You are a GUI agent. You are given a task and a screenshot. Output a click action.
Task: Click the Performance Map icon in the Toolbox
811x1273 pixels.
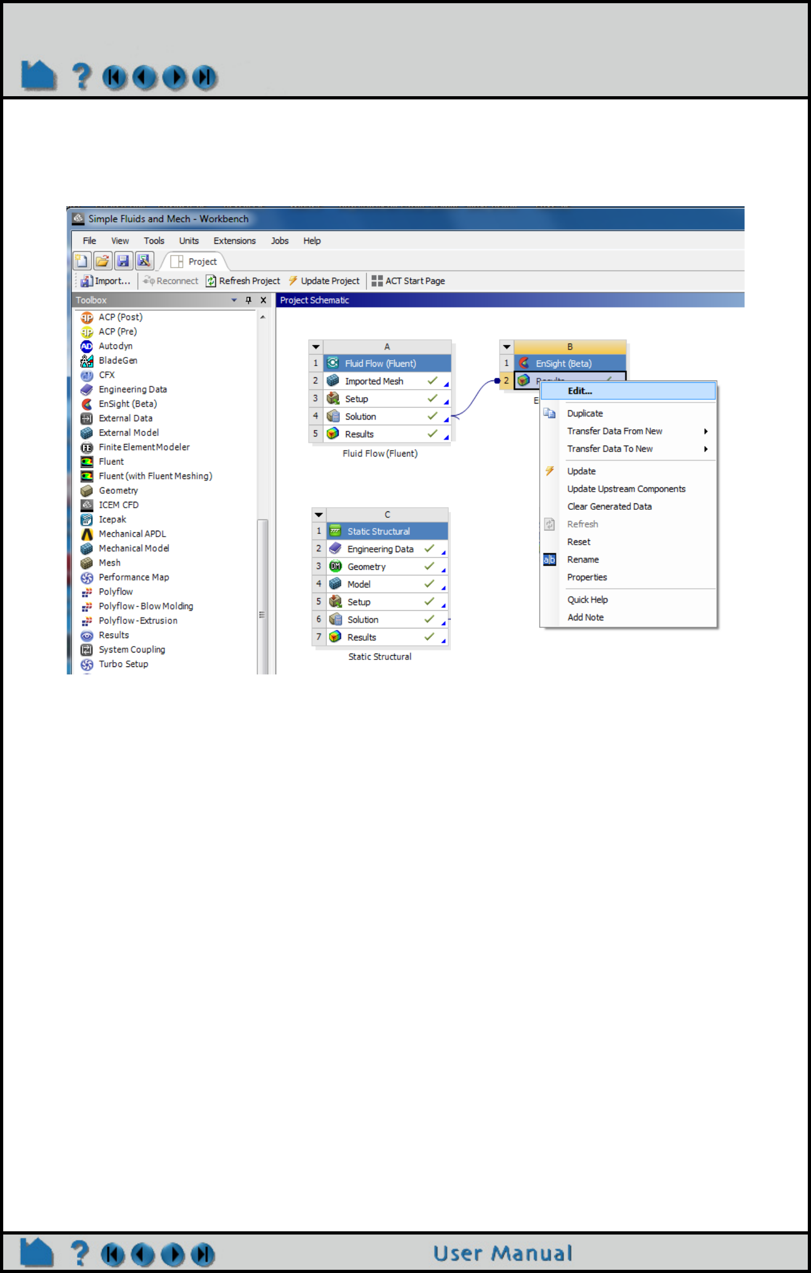pyautogui.click(x=87, y=577)
